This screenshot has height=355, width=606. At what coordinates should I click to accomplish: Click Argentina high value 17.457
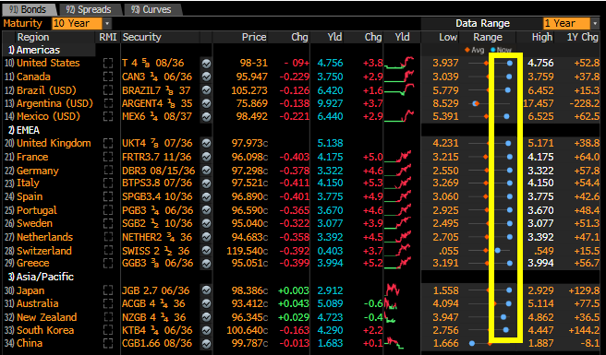click(539, 103)
